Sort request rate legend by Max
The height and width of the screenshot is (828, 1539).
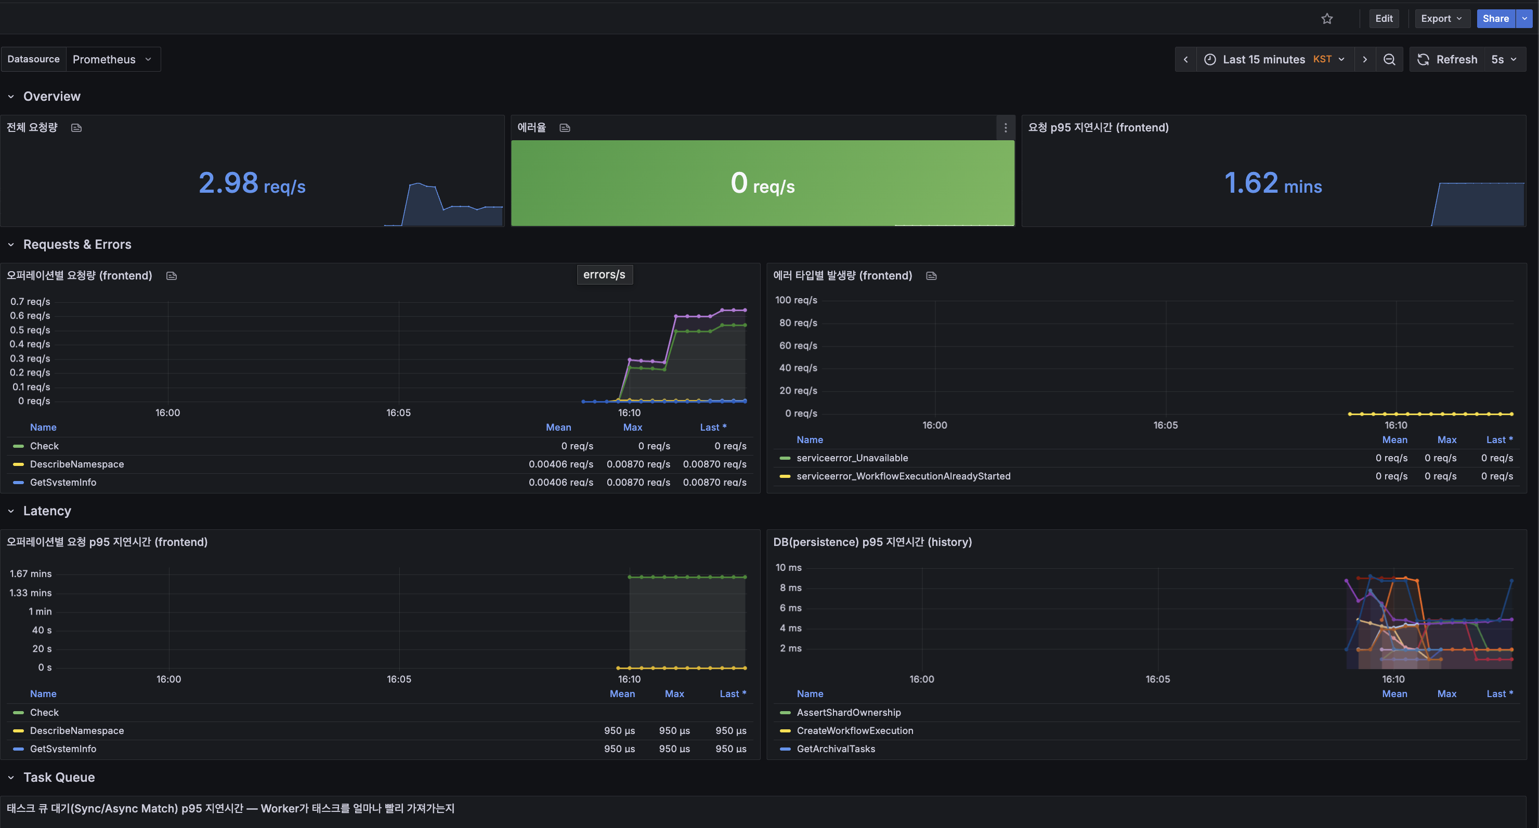pyautogui.click(x=632, y=428)
